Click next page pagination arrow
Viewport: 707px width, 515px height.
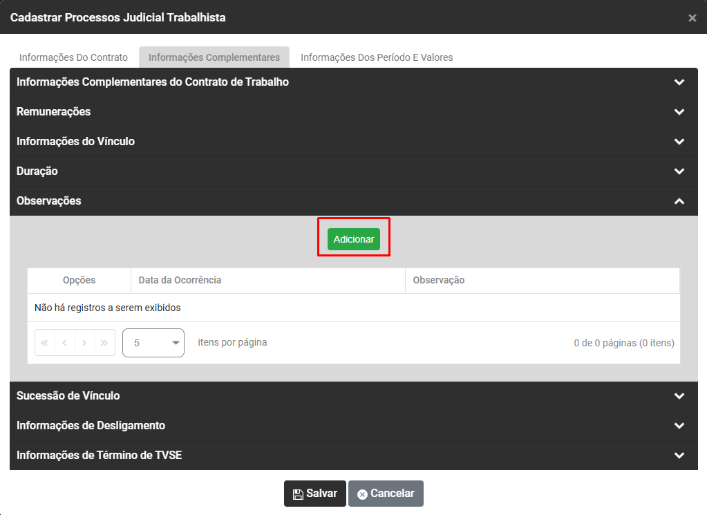pos(85,343)
